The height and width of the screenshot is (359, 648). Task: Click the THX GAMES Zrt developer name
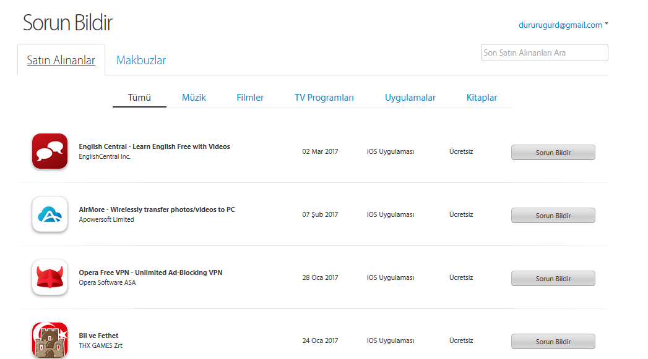[x=101, y=346]
